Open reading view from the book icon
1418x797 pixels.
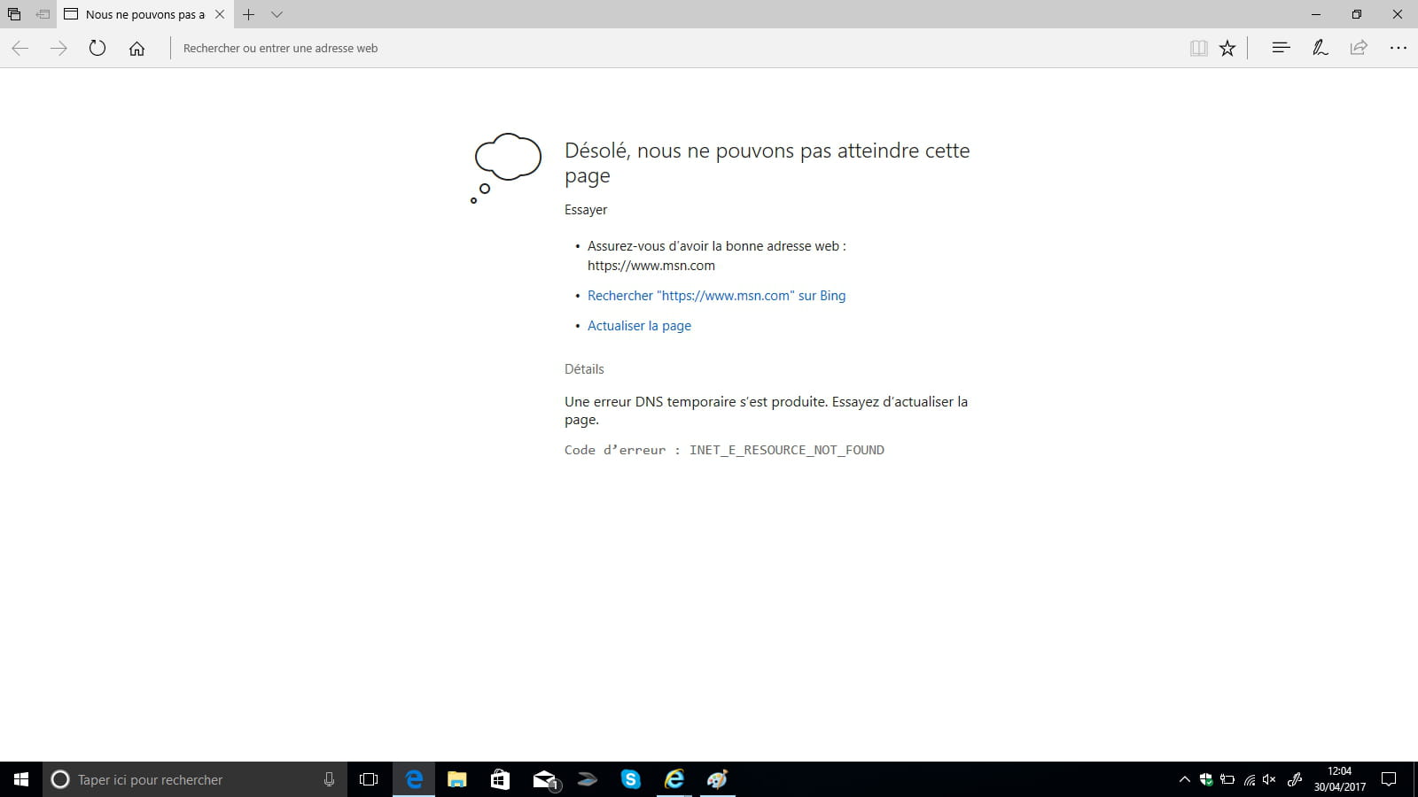click(1198, 49)
